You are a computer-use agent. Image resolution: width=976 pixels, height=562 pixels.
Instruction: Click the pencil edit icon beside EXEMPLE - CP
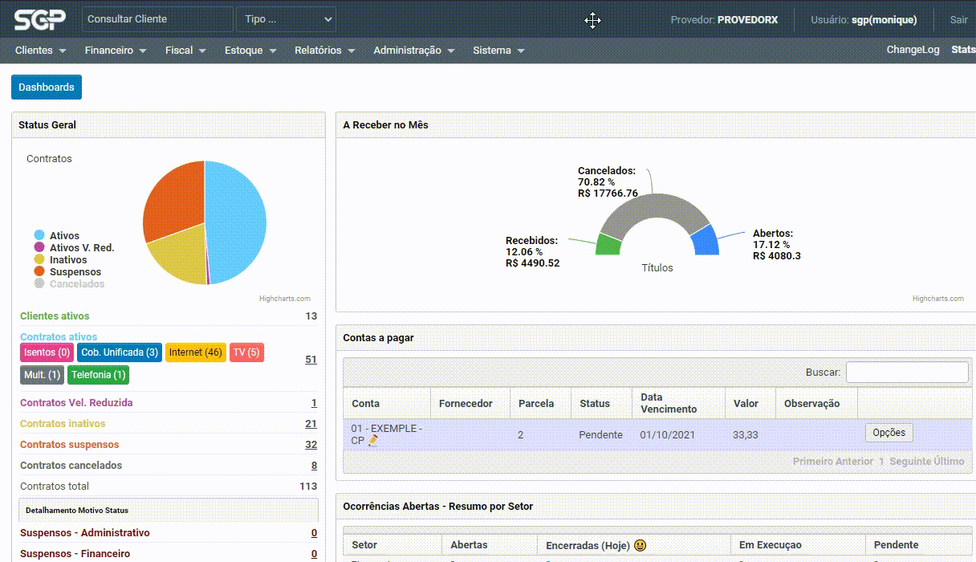[373, 441]
